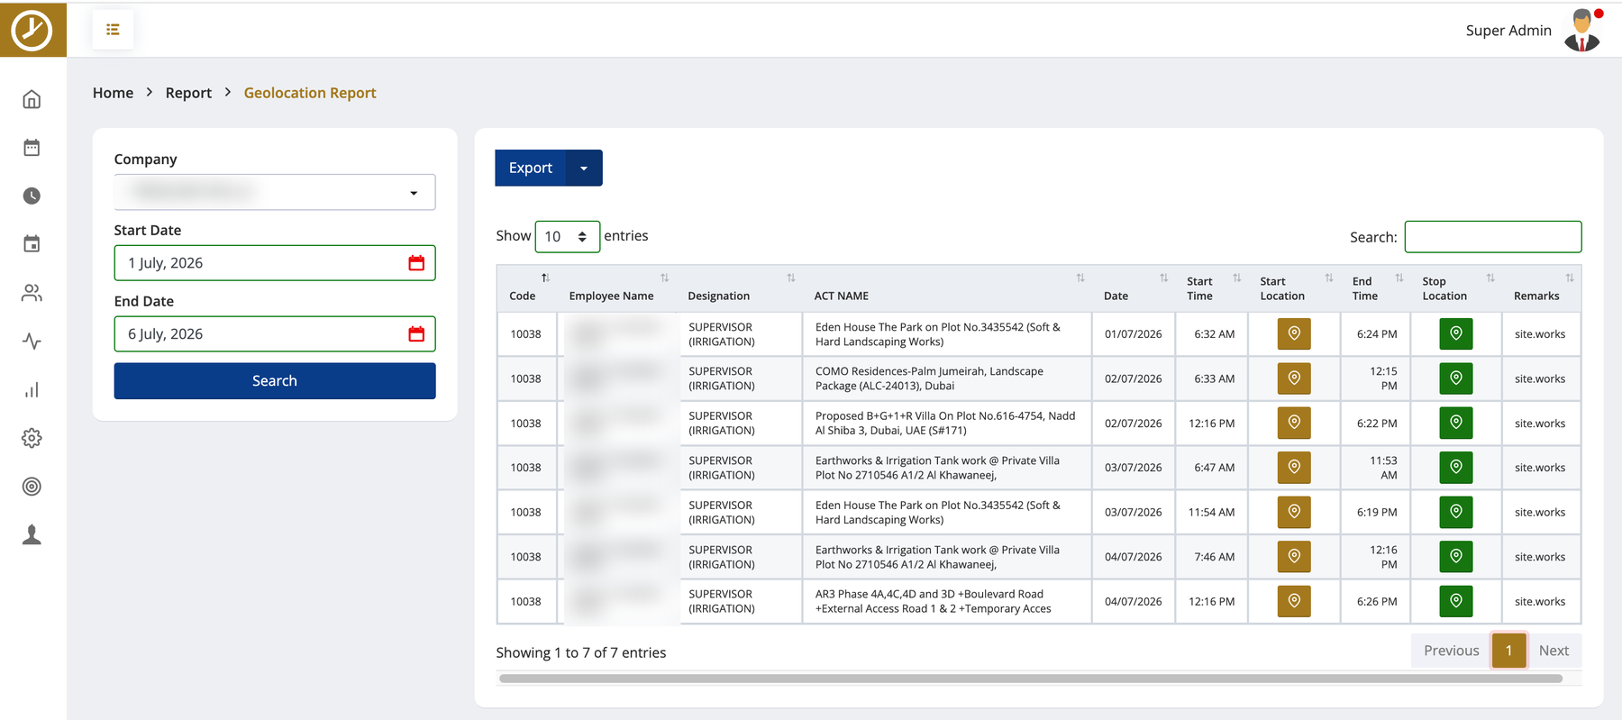Open the first calendar icon in the sidebar

click(x=32, y=147)
